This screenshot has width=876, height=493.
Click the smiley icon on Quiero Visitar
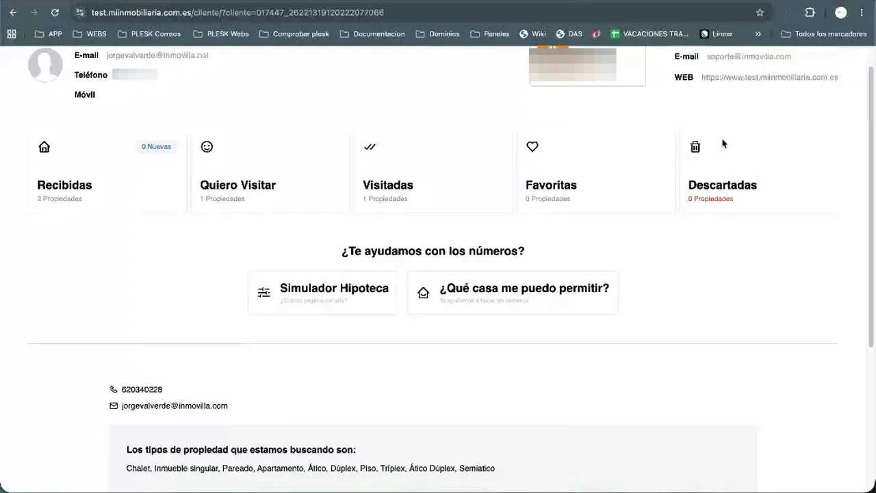click(x=207, y=146)
